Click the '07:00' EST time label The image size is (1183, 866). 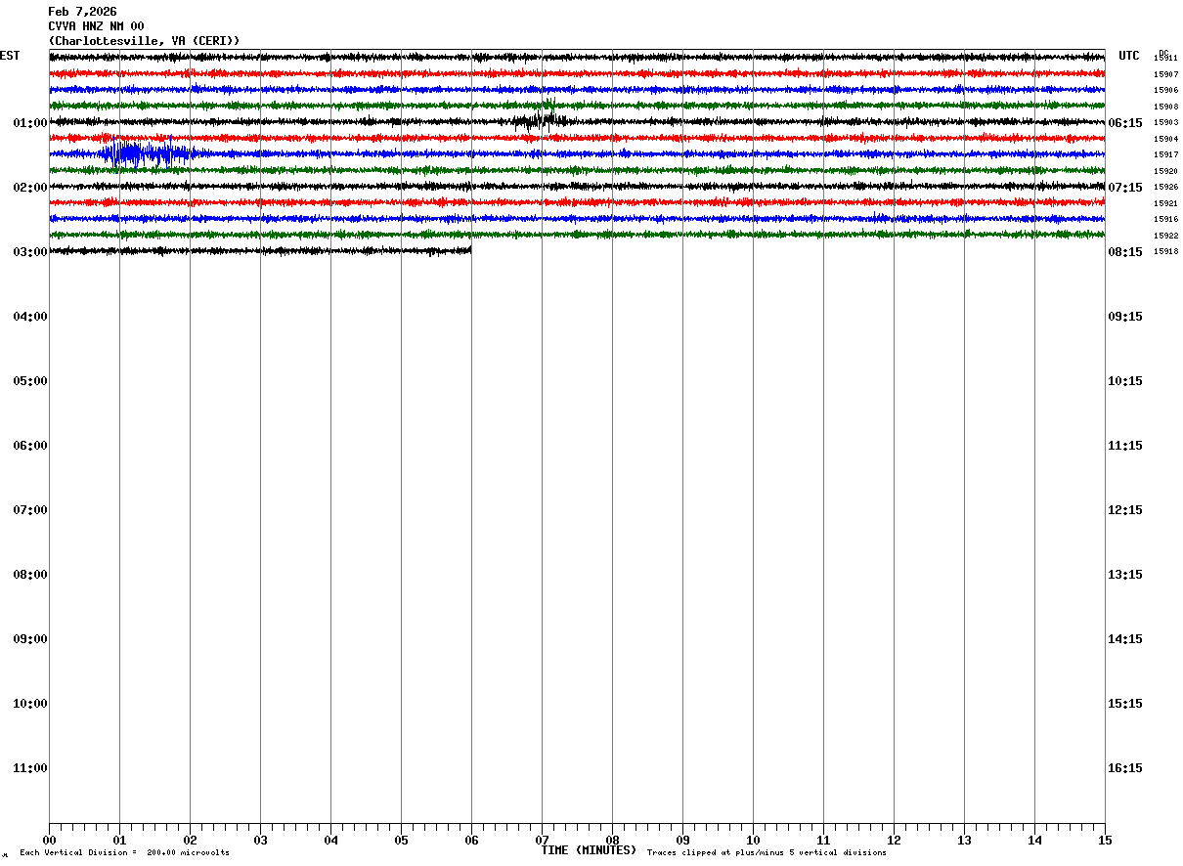tap(30, 510)
